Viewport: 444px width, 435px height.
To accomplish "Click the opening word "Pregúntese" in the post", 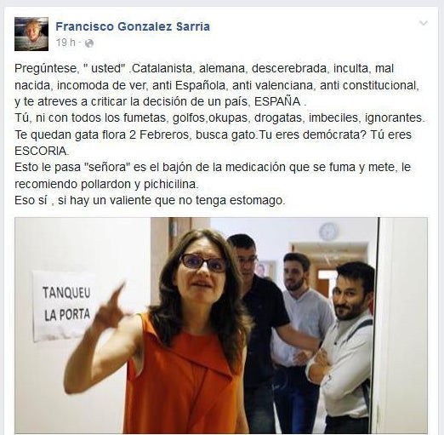I will click(x=45, y=69).
